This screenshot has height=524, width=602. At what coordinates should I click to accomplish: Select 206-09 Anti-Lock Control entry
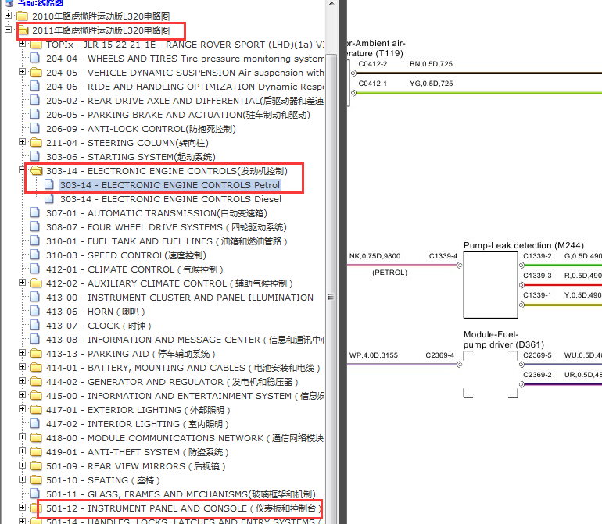point(141,129)
